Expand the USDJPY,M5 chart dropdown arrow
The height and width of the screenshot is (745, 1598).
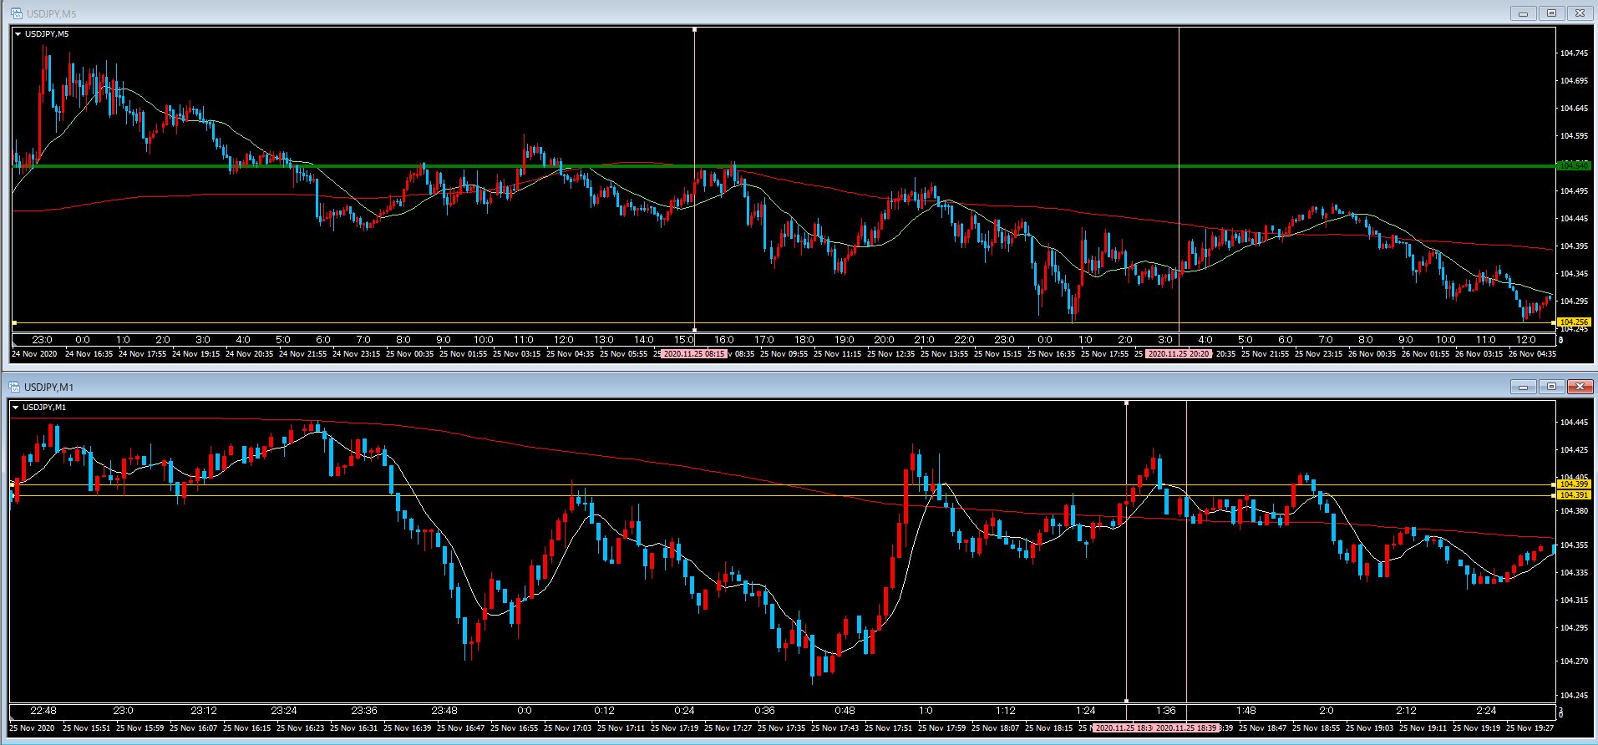click(x=18, y=34)
